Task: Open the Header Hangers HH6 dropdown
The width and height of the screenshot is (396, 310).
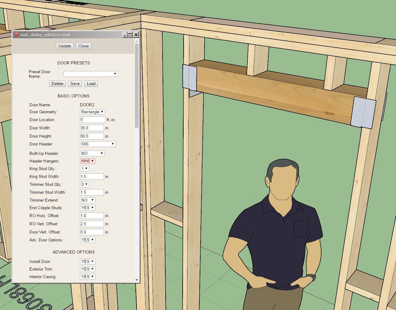Action: (88, 161)
